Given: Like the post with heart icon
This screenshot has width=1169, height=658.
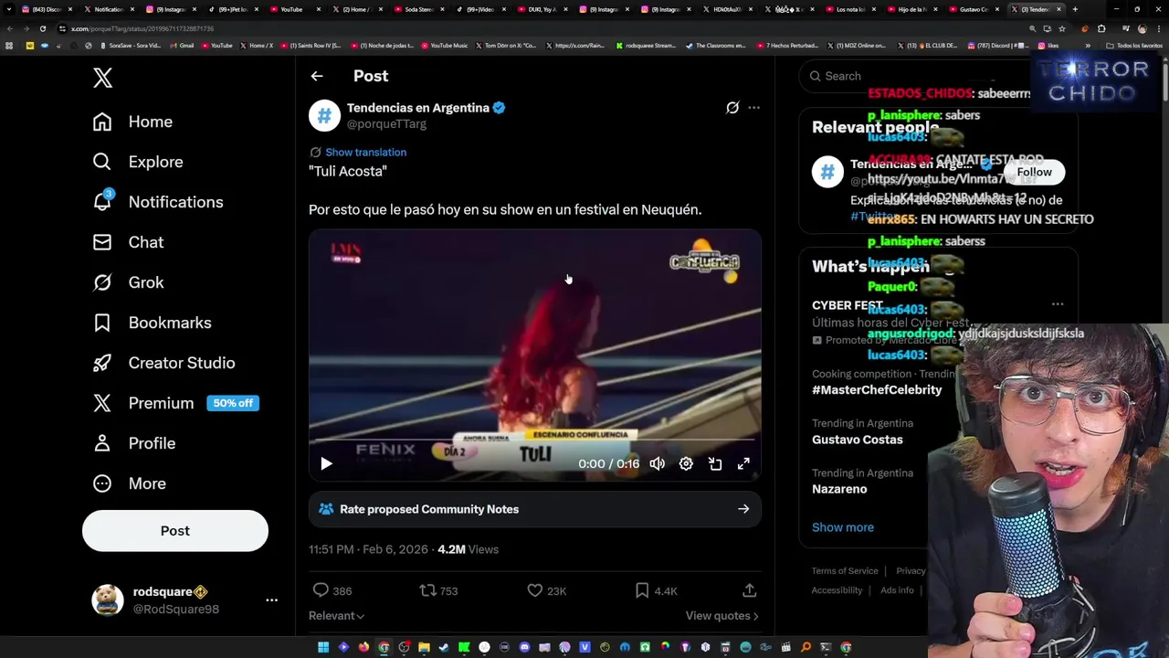Looking at the screenshot, I should point(535,590).
